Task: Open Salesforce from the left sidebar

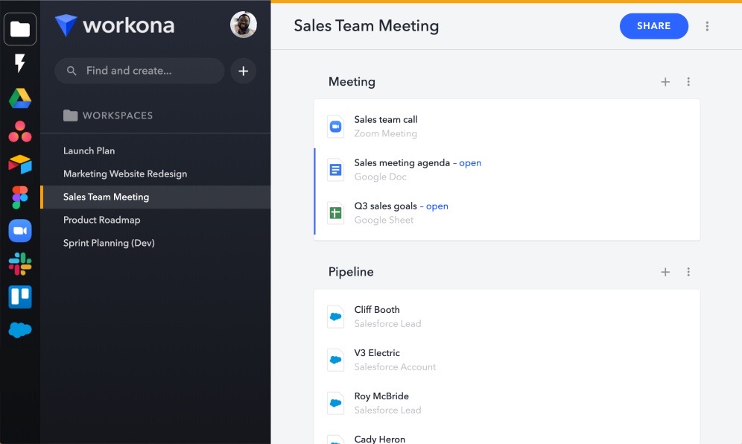Action: (x=19, y=330)
